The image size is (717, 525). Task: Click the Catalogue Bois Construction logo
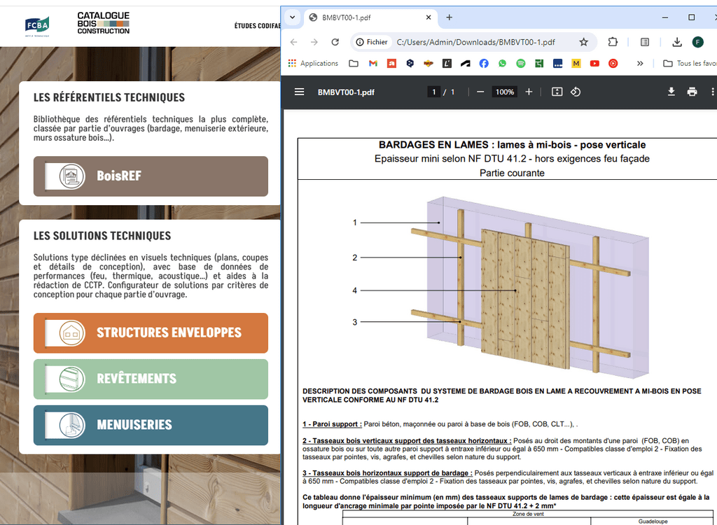pos(104,23)
